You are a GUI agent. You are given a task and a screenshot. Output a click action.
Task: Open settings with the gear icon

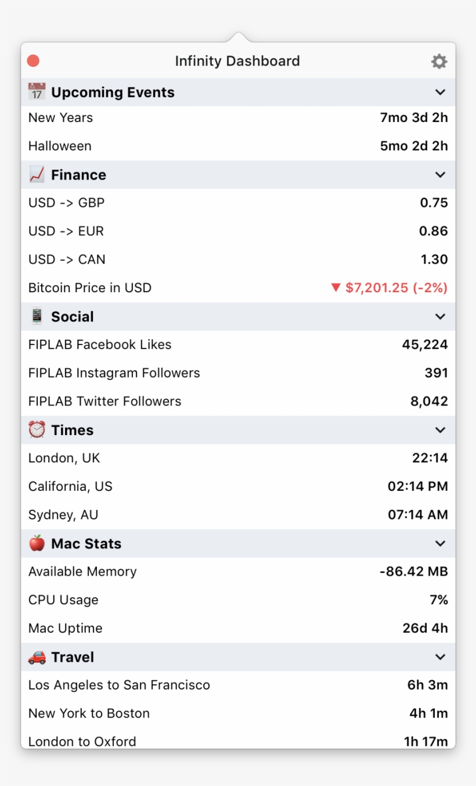coord(439,62)
